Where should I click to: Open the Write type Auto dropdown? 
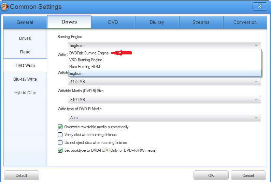[x=165, y=118]
